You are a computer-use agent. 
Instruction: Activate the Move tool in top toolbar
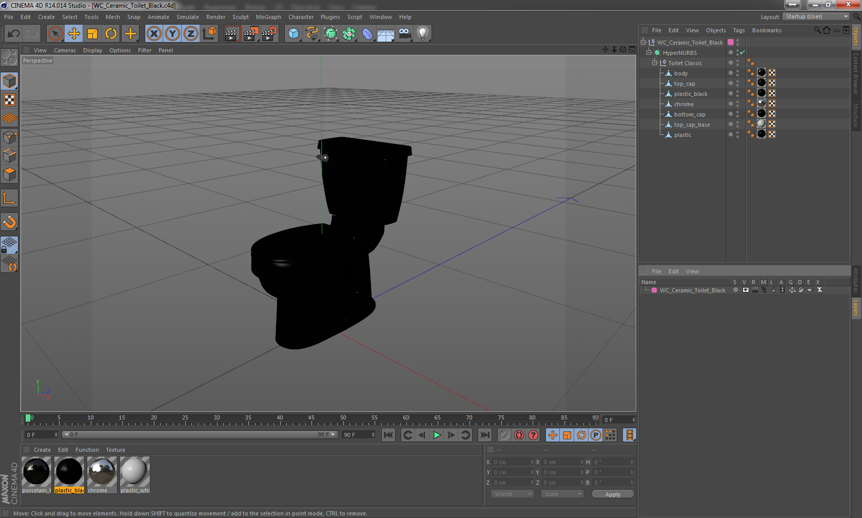point(74,34)
